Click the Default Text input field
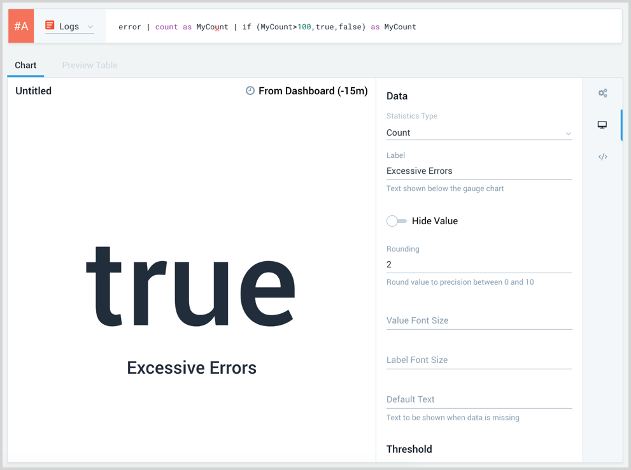 click(x=479, y=399)
